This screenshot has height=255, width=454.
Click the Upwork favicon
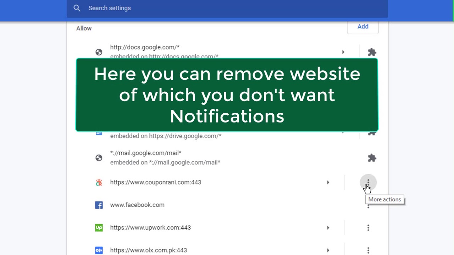pyautogui.click(x=99, y=228)
